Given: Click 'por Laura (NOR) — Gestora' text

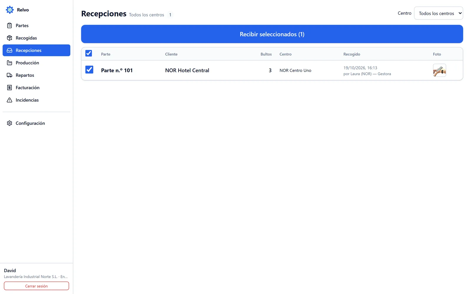Looking at the screenshot, I should (367, 74).
